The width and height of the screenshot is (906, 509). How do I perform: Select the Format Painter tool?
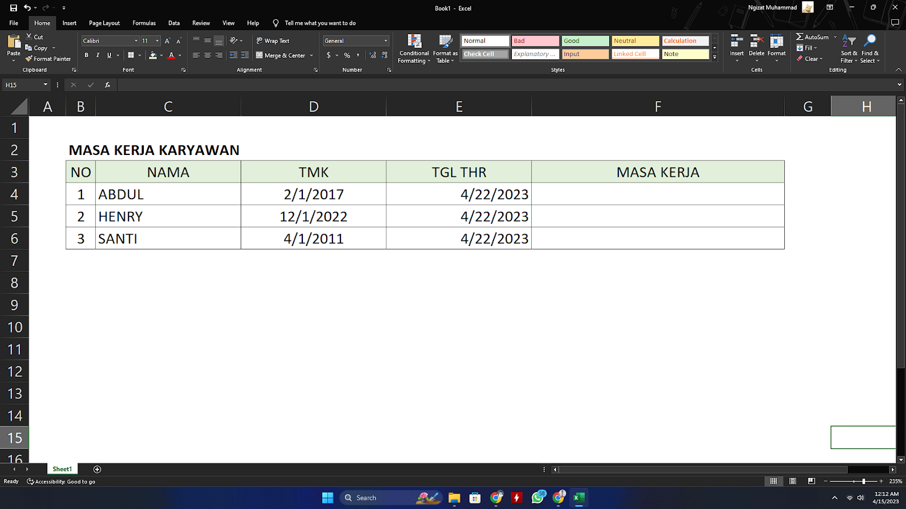[x=48, y=59]
